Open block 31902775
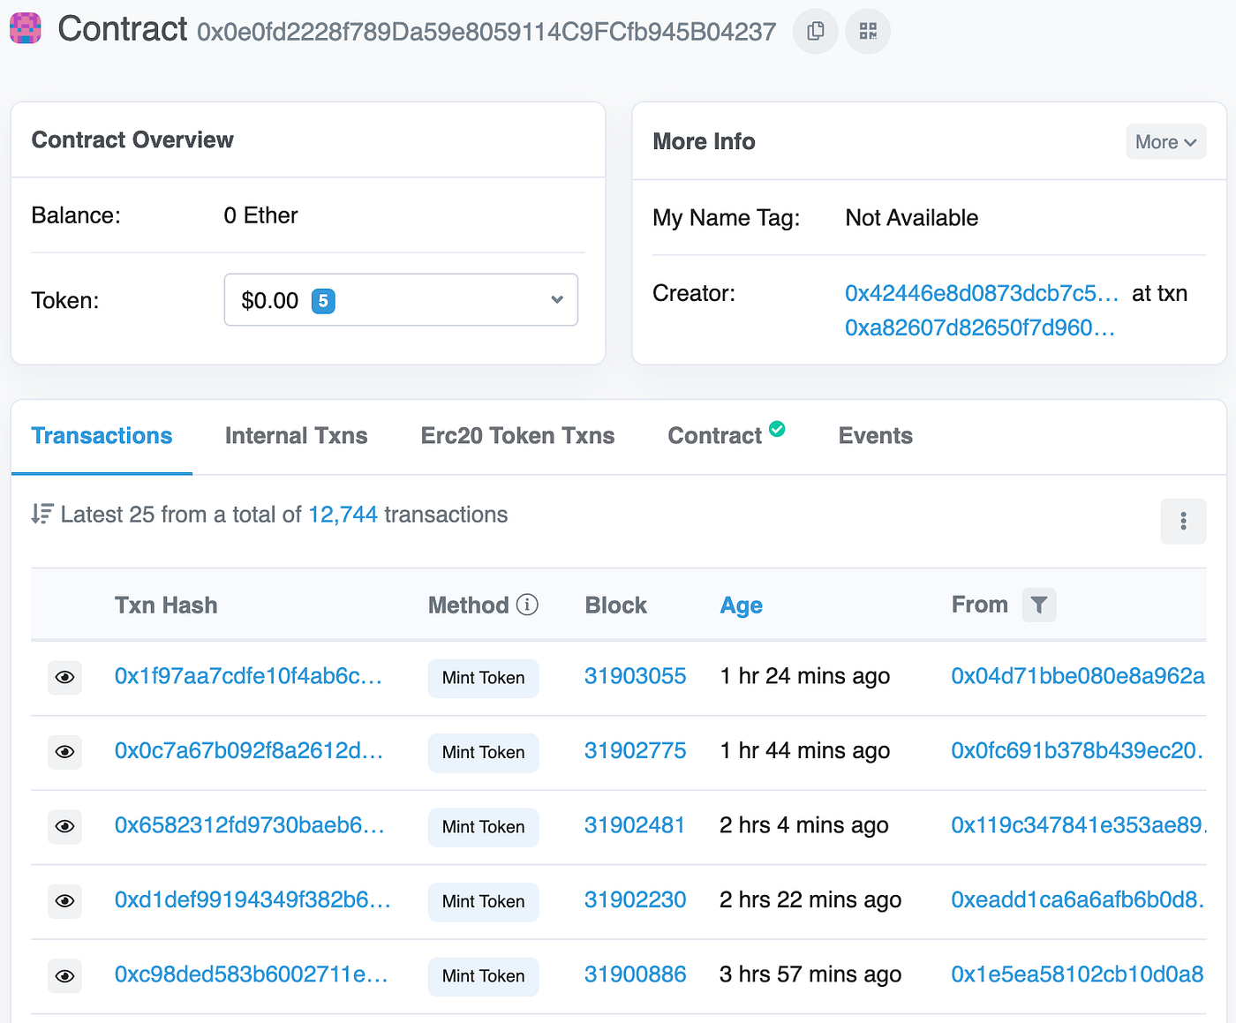 point(635,750)
